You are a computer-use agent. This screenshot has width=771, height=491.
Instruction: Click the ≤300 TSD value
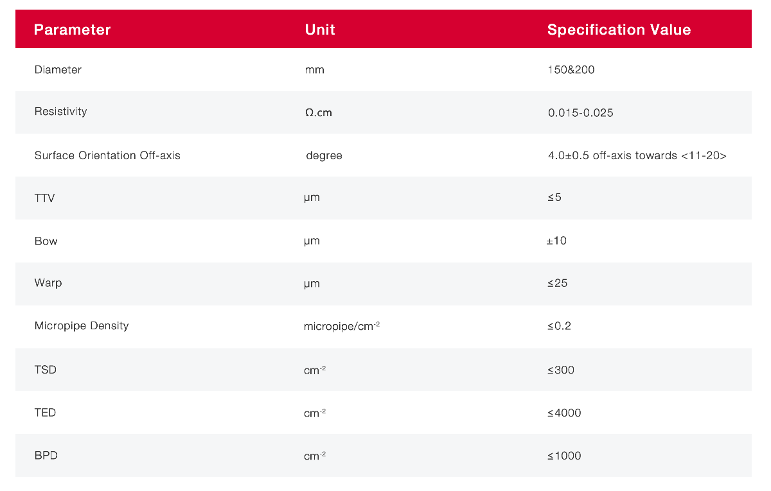pyautogui.click(x=561, y=370)
